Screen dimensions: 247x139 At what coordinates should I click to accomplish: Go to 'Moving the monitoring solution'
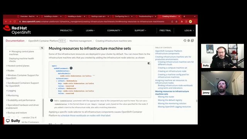click(x=172, y=103)
